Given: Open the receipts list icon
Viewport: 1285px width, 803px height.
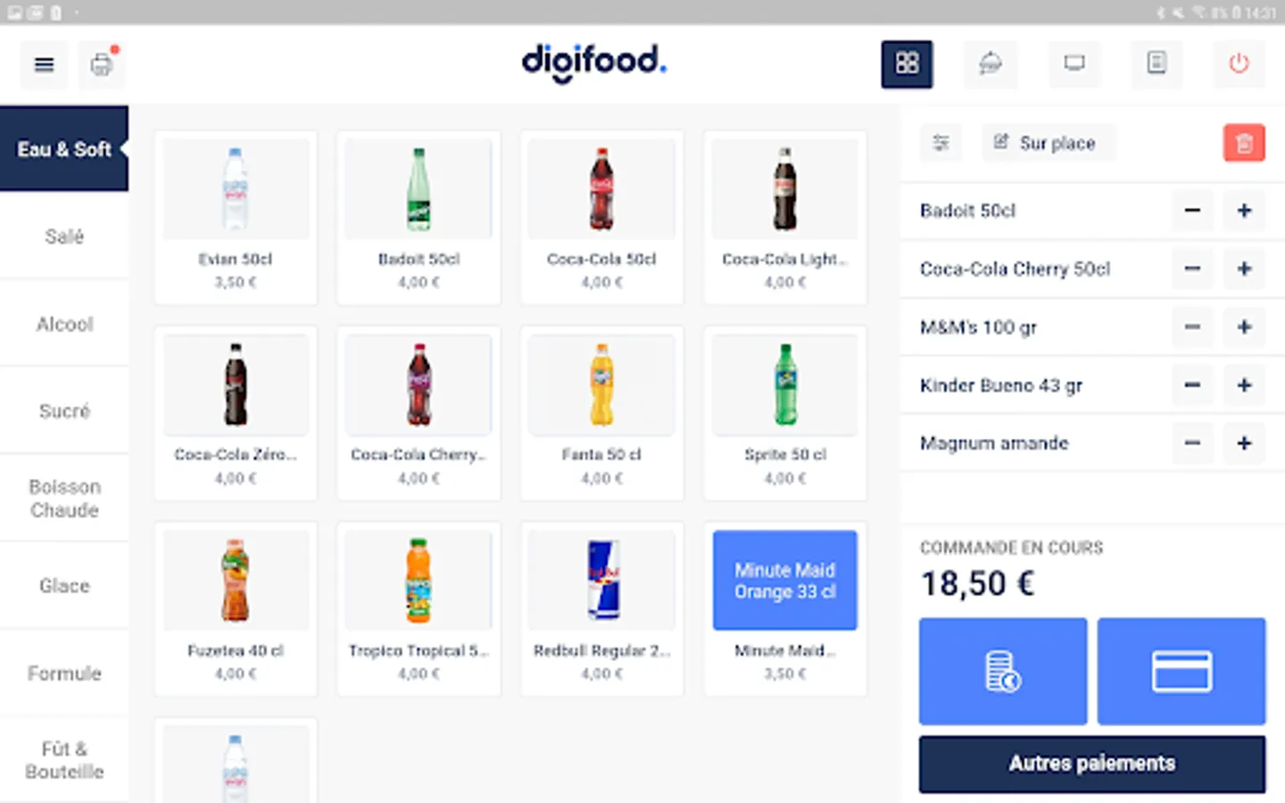Looking at the screenshot, I should pyautogui.click(x=1156, y=63).
